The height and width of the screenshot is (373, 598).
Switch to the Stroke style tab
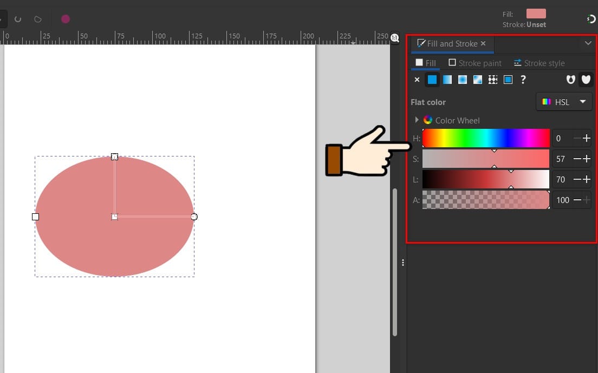point(539,63)
